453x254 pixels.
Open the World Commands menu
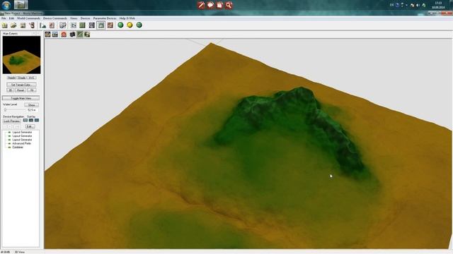pyautogui.click(x=28, y=18)
